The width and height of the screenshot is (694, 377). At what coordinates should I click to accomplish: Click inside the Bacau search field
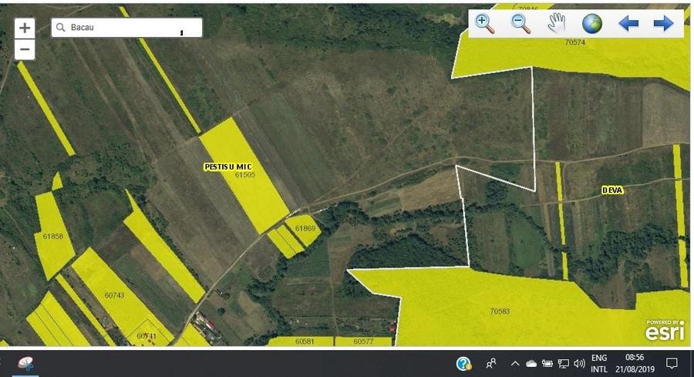pyautogui.click(x=126, y=28)
